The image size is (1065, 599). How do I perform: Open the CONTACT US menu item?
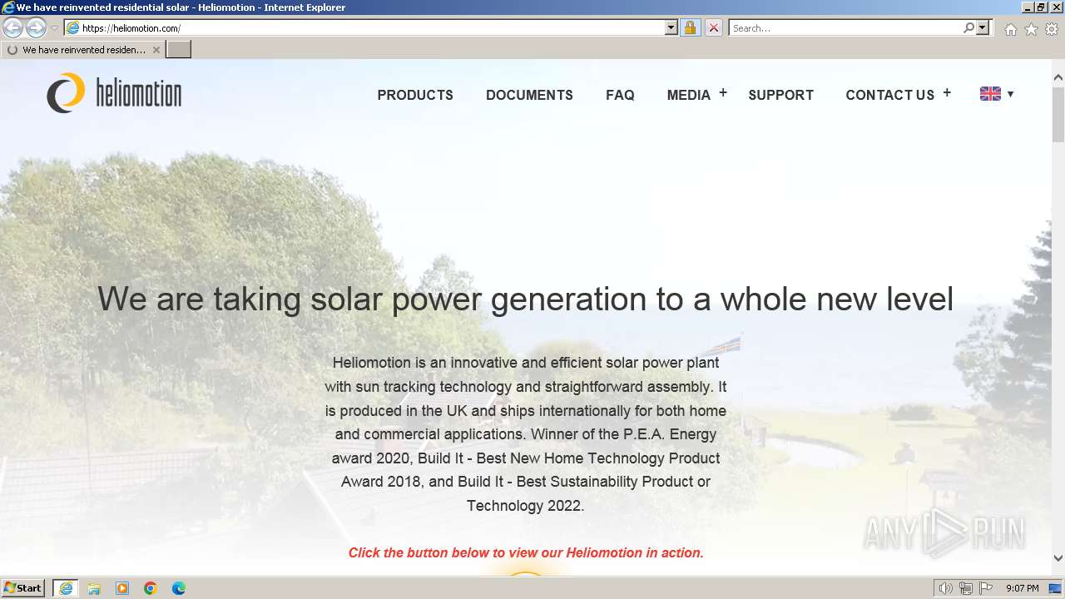889,95
